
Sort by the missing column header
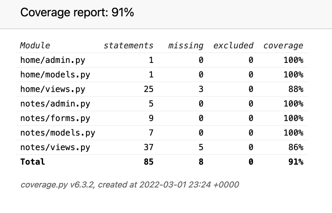pos(186,45)
